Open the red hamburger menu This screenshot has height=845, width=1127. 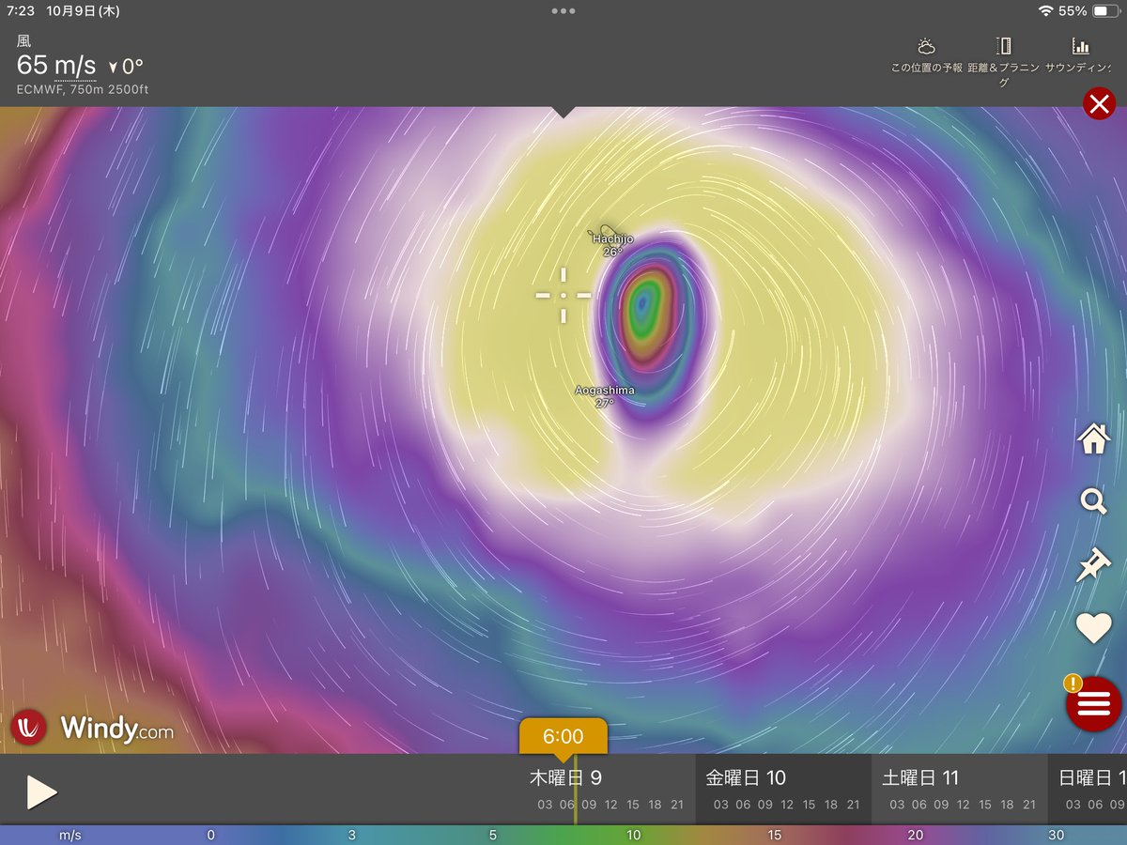[x=1094, y=702]
